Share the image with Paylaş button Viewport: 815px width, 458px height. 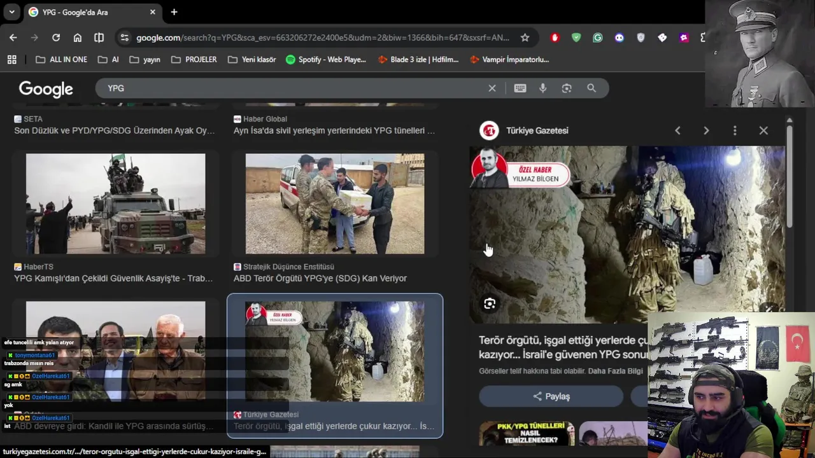[551, 396]
